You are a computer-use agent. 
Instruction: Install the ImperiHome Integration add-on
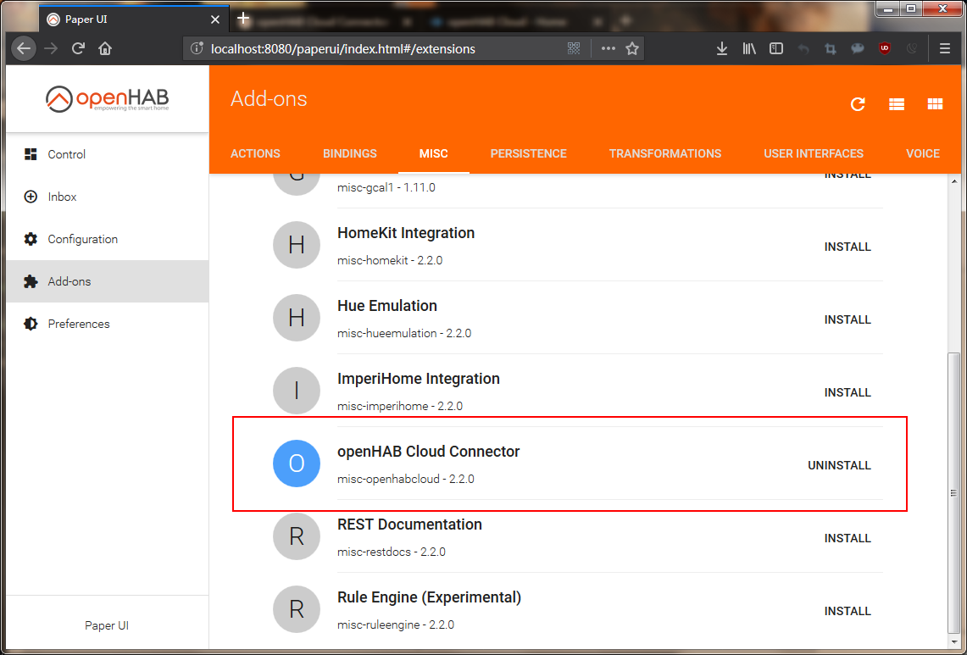tap(848, 392)
